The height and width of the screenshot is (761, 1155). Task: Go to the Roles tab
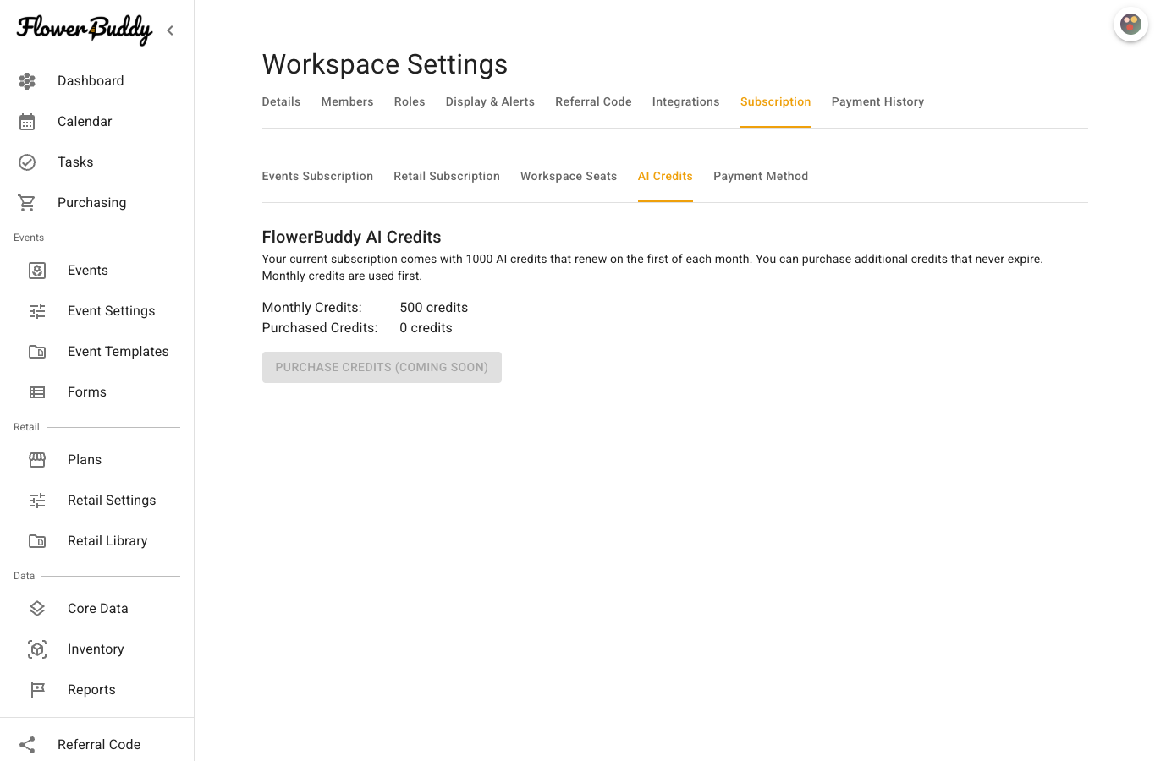[410, 102]
